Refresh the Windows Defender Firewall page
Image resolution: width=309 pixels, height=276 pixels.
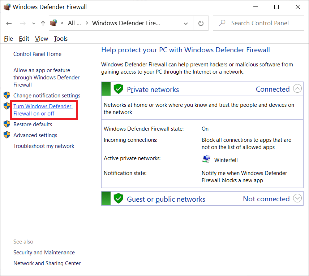(x=201, y=23)
